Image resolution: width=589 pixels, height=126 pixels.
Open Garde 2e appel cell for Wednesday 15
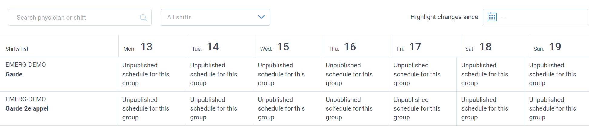click(x=287, y=108)
